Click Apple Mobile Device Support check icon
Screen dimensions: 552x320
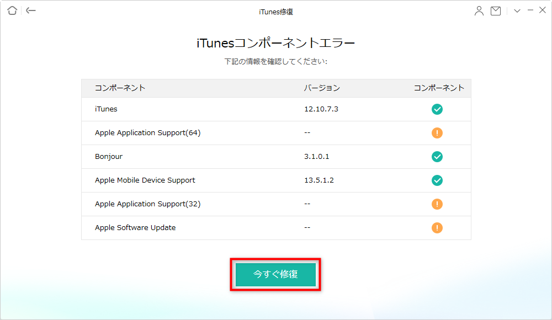pyautogui.click(x=437, y=180)
